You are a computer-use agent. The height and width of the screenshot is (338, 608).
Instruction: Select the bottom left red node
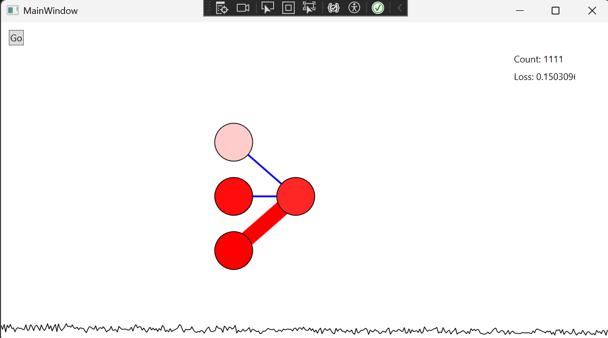[234, 250]
